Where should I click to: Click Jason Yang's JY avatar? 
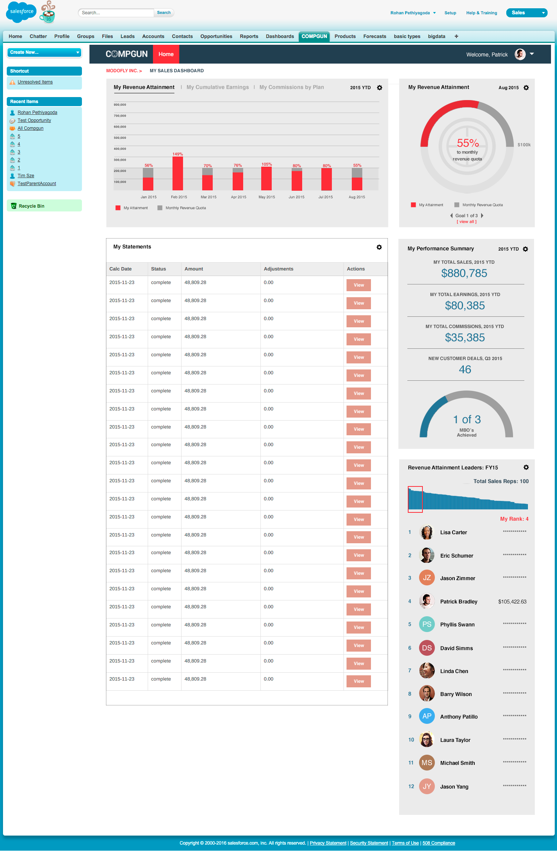coord(427,786)
